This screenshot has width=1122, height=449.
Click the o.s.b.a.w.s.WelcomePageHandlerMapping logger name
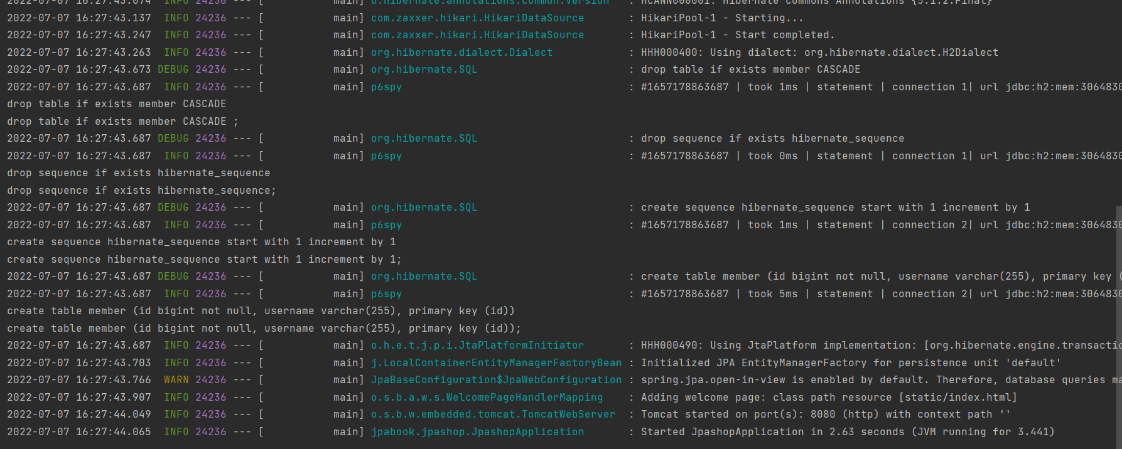pos(487,398)
